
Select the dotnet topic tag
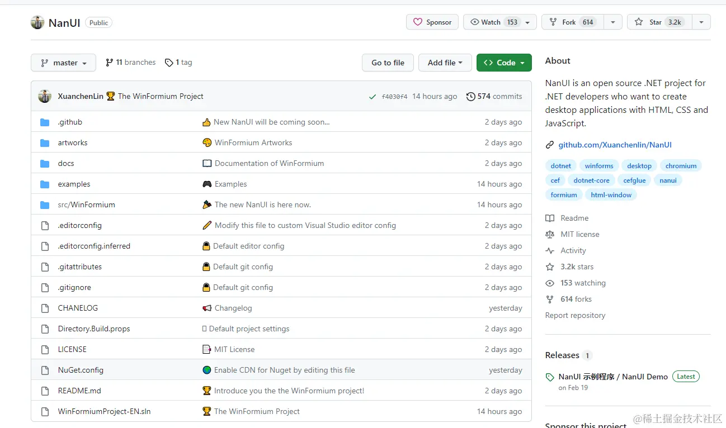(561, 166)
